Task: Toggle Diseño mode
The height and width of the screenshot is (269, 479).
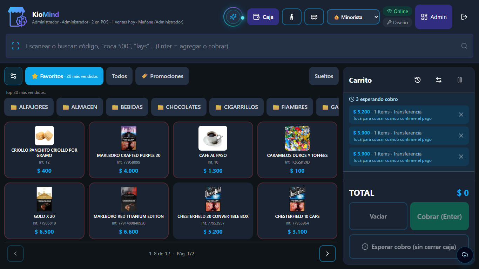Action: [x=397, y=22]
